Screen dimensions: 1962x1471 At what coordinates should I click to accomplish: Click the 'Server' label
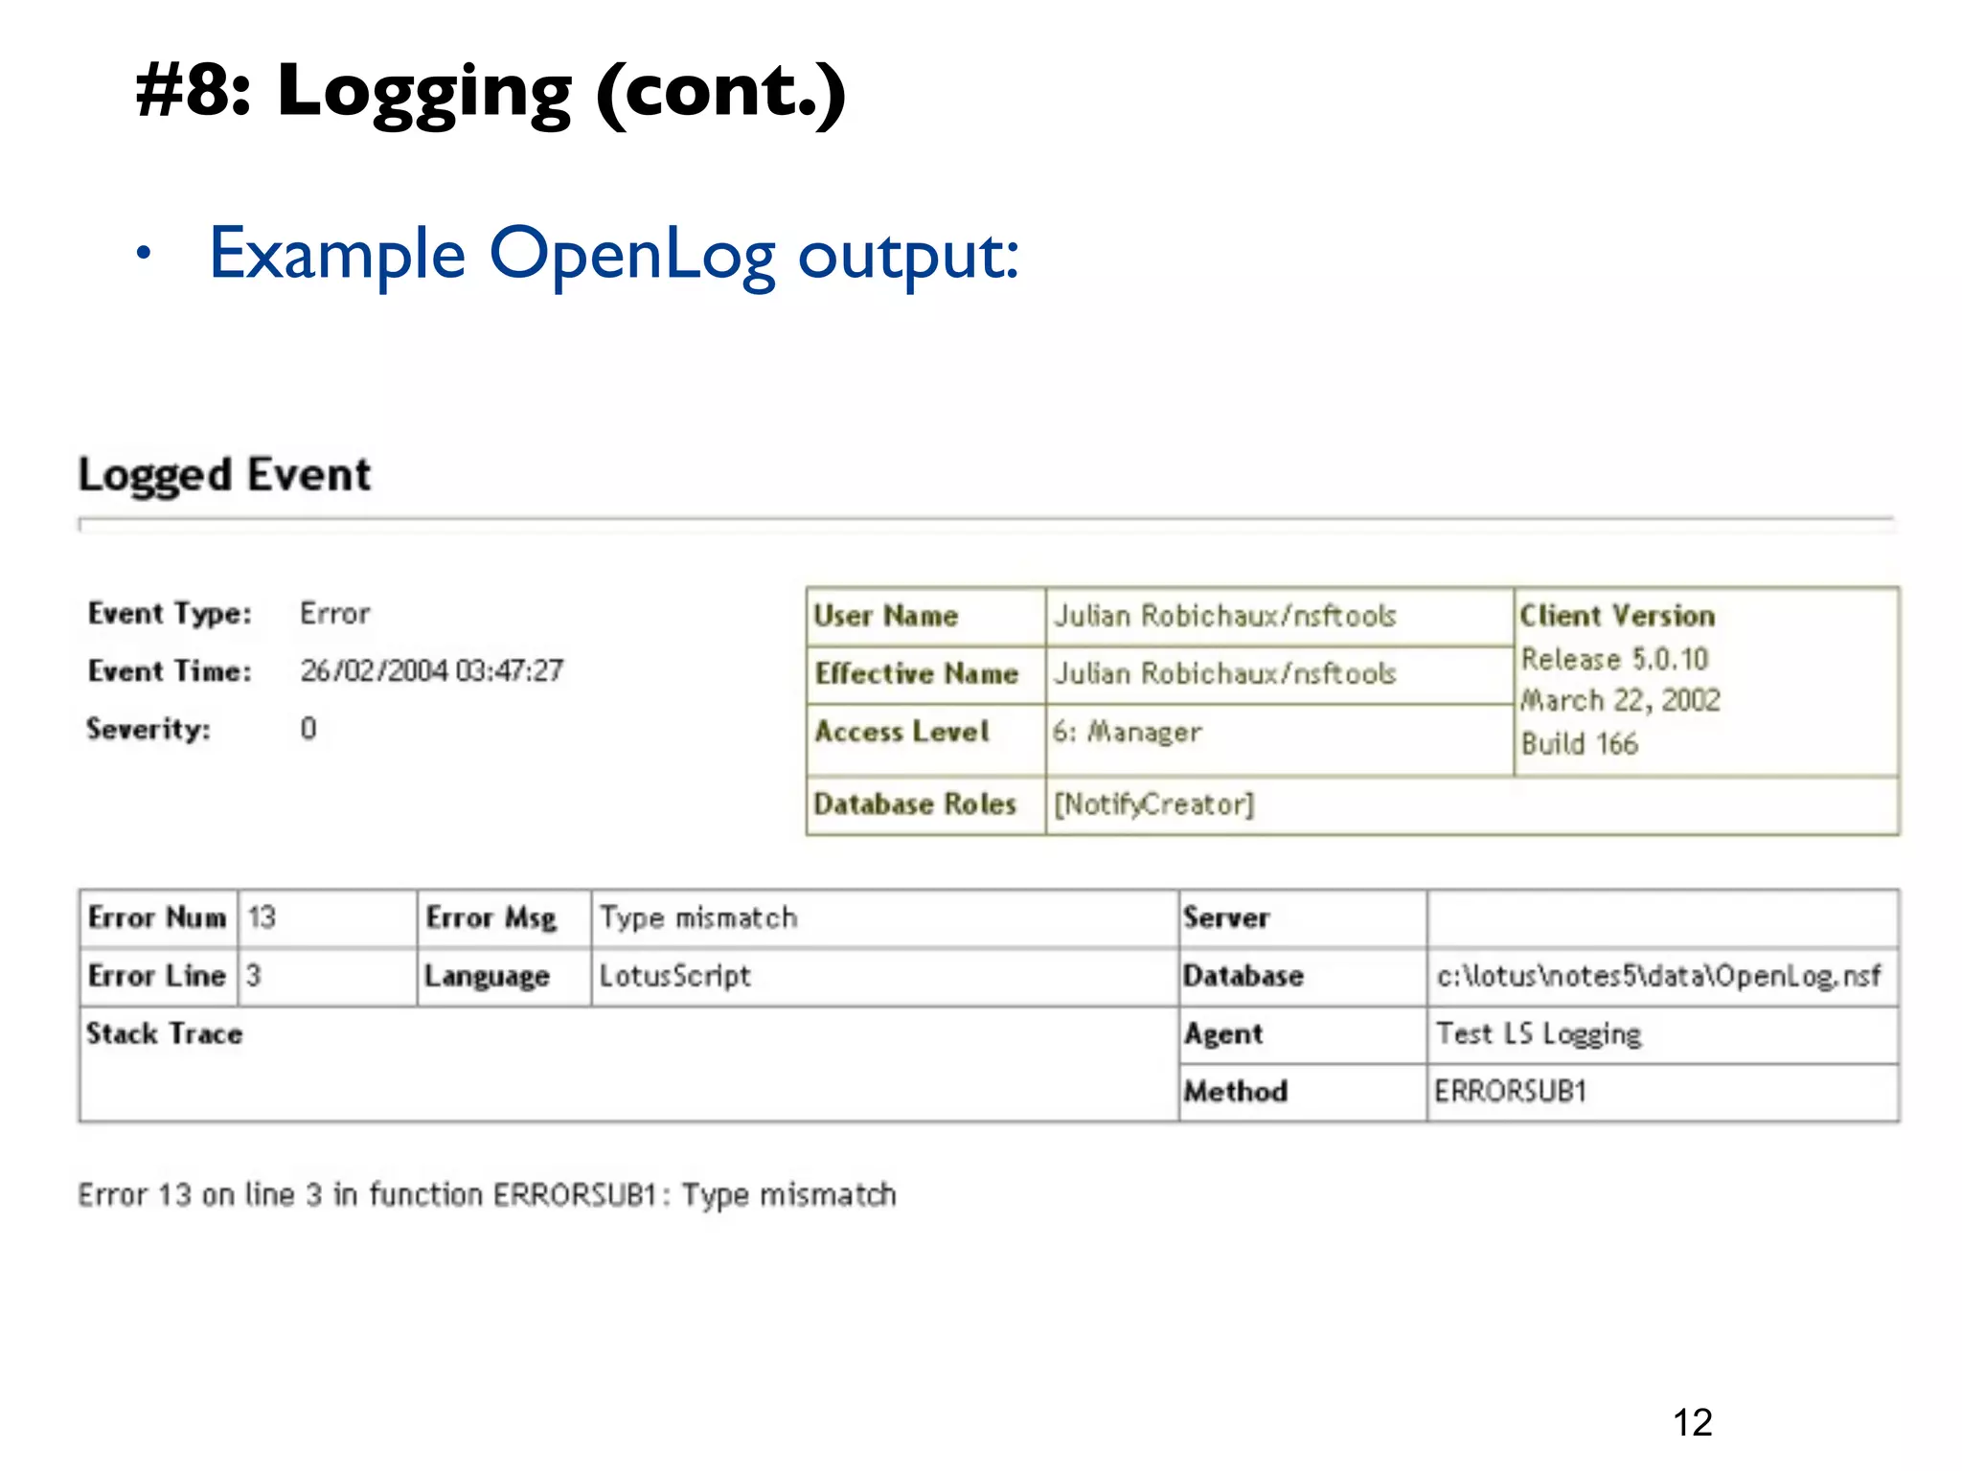[x=1226, y=917]
